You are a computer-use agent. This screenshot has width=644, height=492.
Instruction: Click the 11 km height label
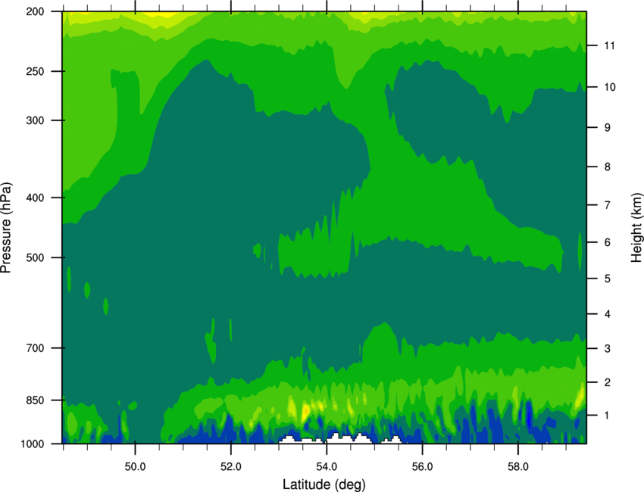pos(609,45)
